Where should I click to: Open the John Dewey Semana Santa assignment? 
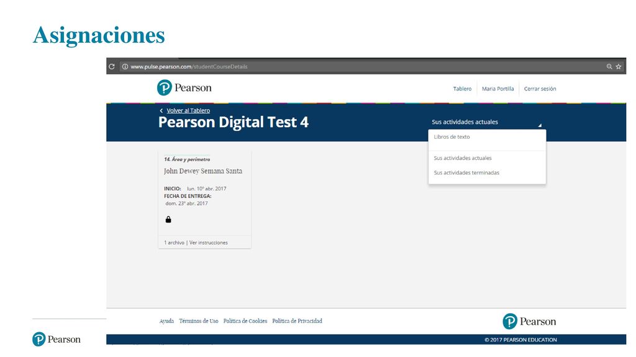(x=203, y=171)
